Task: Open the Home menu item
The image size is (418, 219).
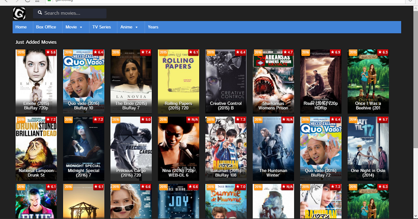Action: [x=21, y=27]
